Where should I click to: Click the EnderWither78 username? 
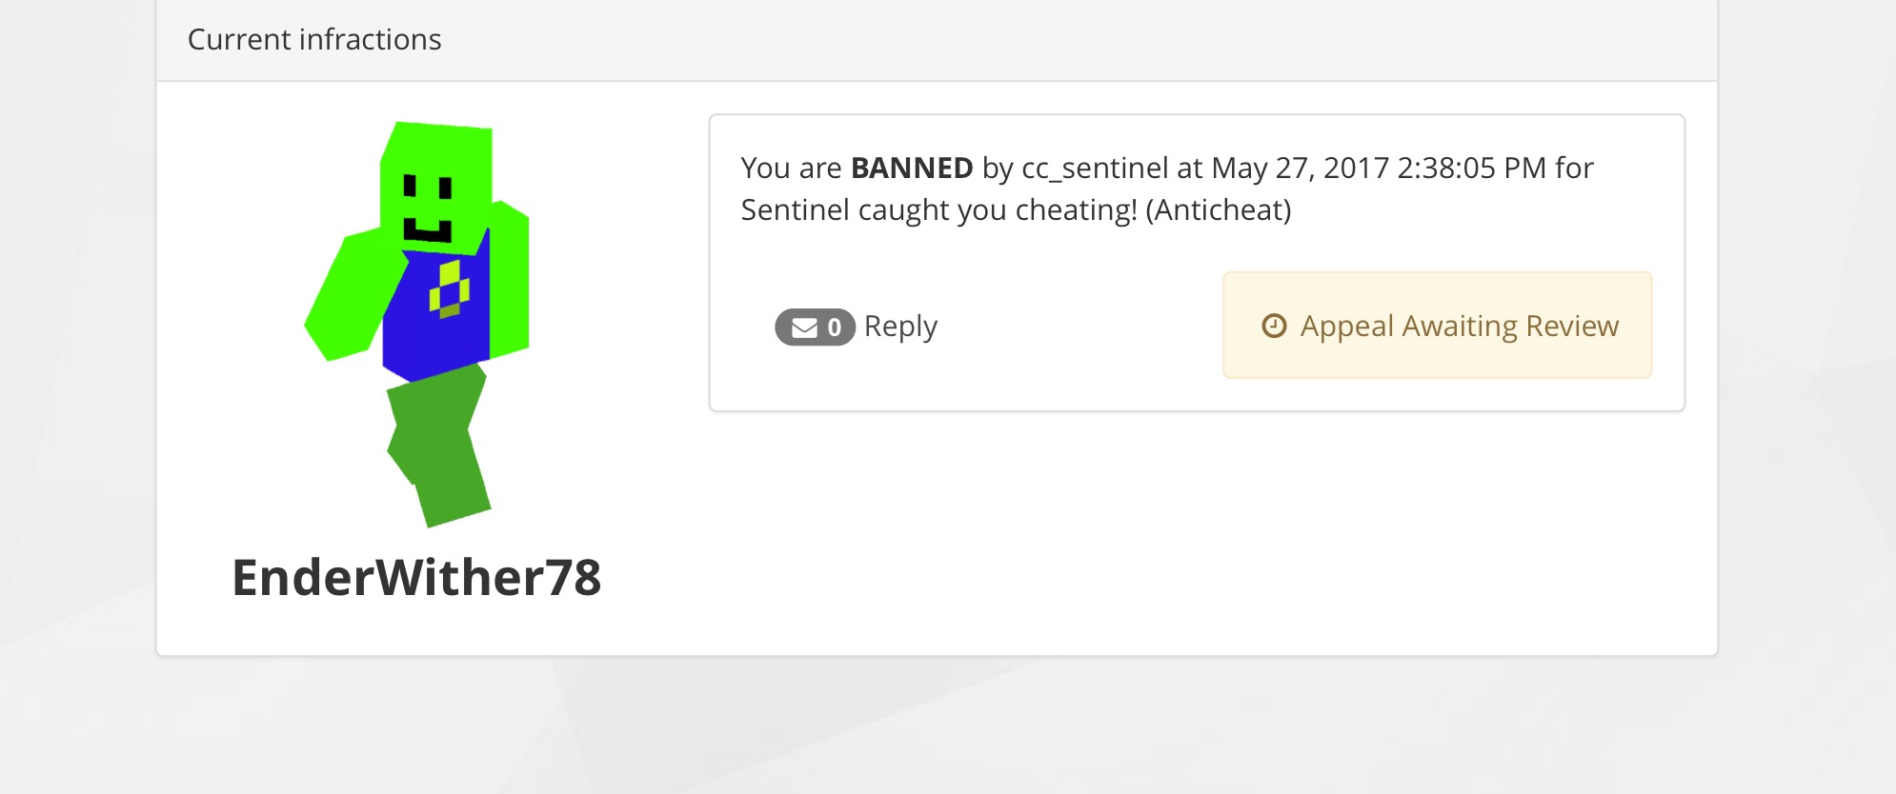[x=416, y=578]
